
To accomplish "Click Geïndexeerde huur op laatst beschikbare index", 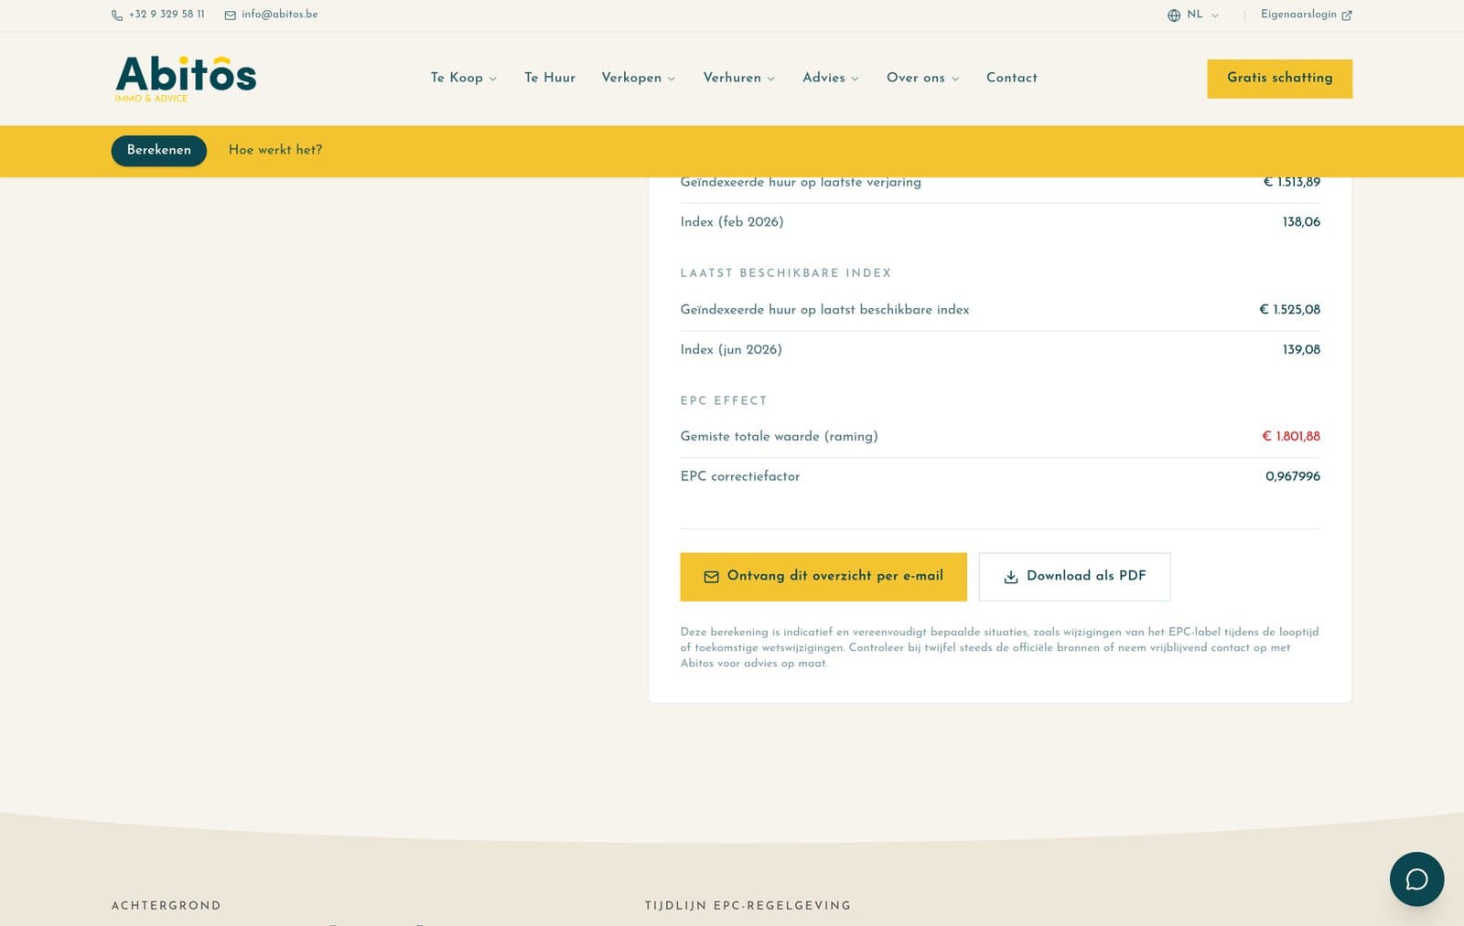I will pyautogui.click(x=824, y=310).
